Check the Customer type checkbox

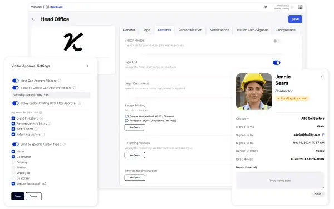(13, 178)
